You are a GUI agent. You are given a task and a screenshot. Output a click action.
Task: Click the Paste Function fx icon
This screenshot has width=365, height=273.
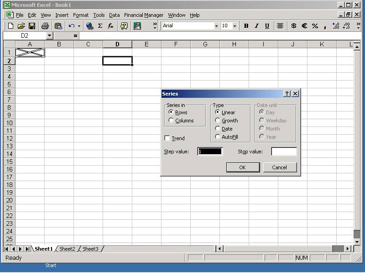coord(110,26)
